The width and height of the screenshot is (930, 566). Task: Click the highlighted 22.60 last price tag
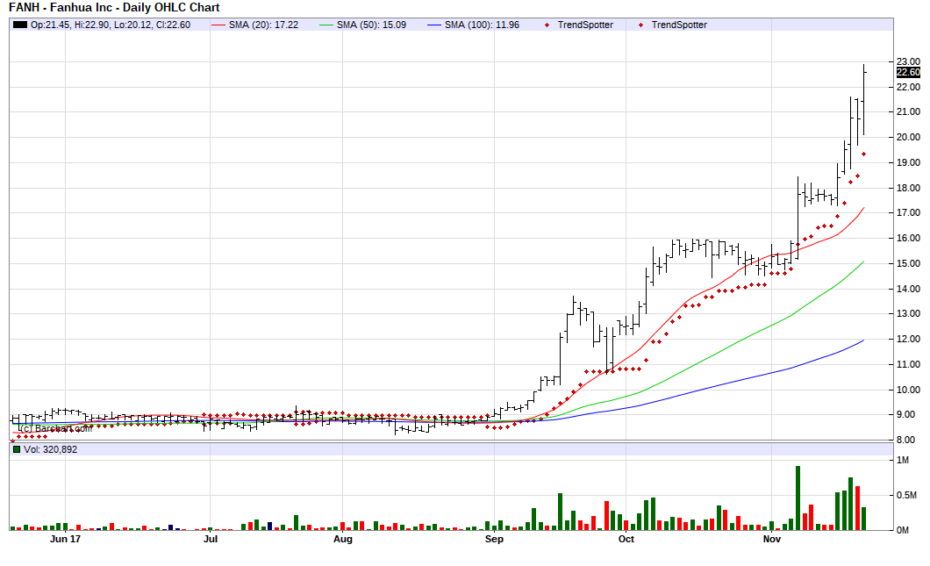908,72
